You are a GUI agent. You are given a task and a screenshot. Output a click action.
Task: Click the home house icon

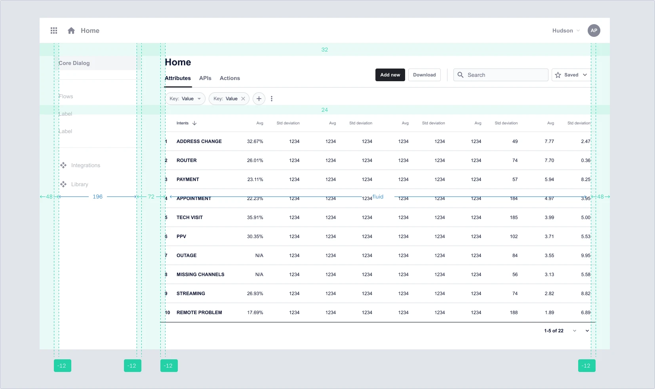[x=71, y=31]
